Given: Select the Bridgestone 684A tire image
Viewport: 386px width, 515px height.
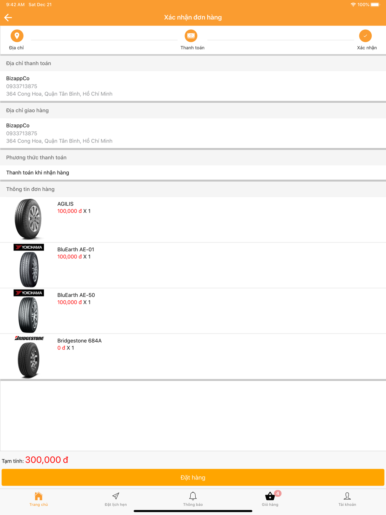Looking at the screenshot, I should coord(29,356).
